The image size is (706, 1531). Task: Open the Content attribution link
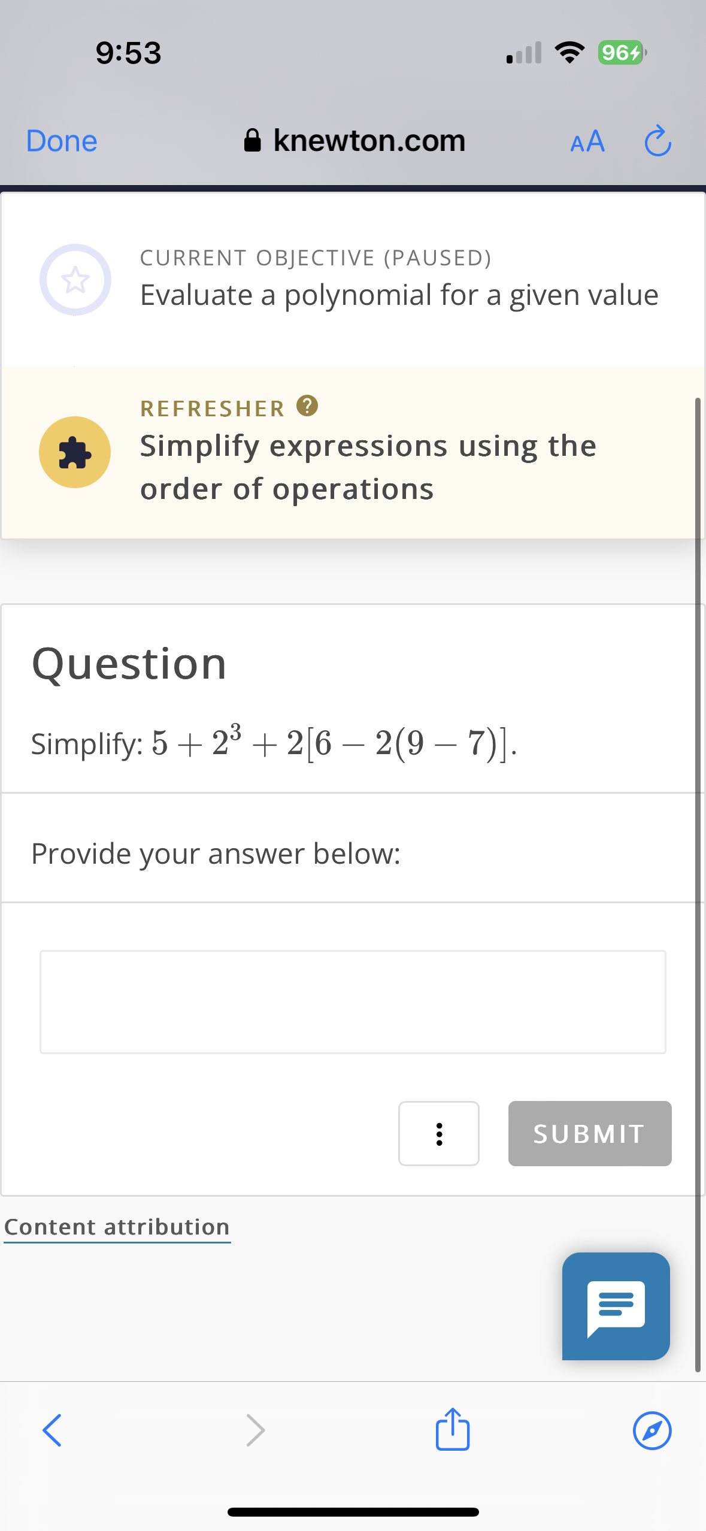pos(117,1226)
